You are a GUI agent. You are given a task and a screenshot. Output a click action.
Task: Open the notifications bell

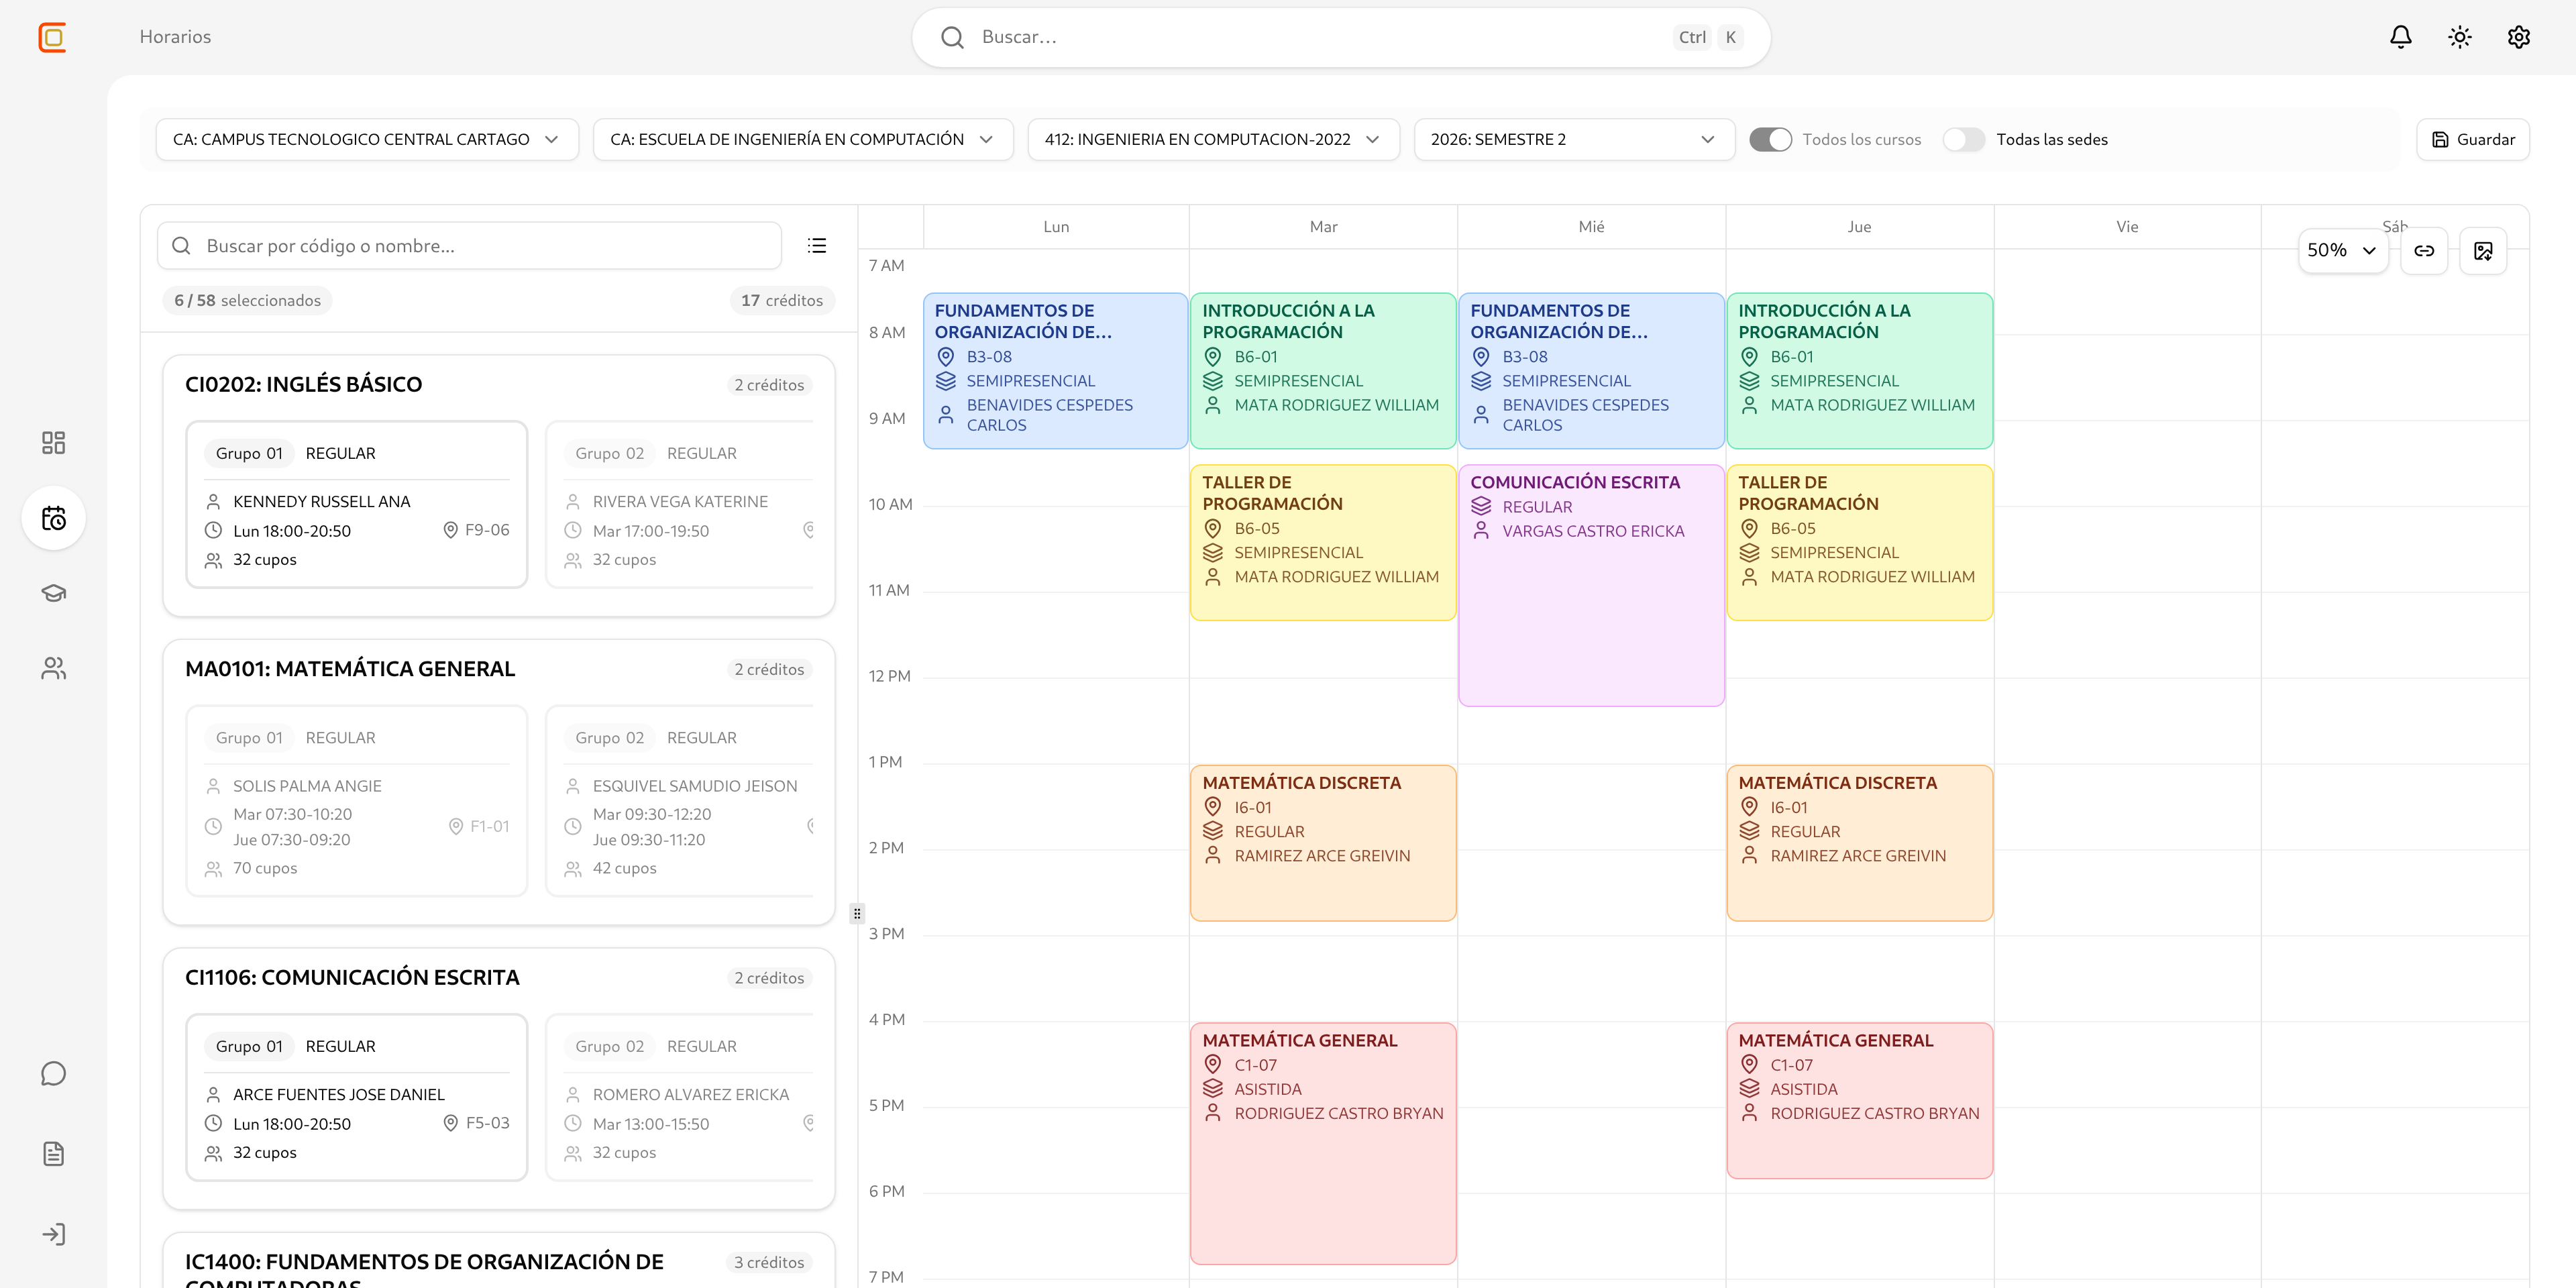click(x=2400, y=37)
